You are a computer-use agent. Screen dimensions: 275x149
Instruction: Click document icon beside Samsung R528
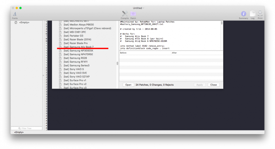(60, 58)
